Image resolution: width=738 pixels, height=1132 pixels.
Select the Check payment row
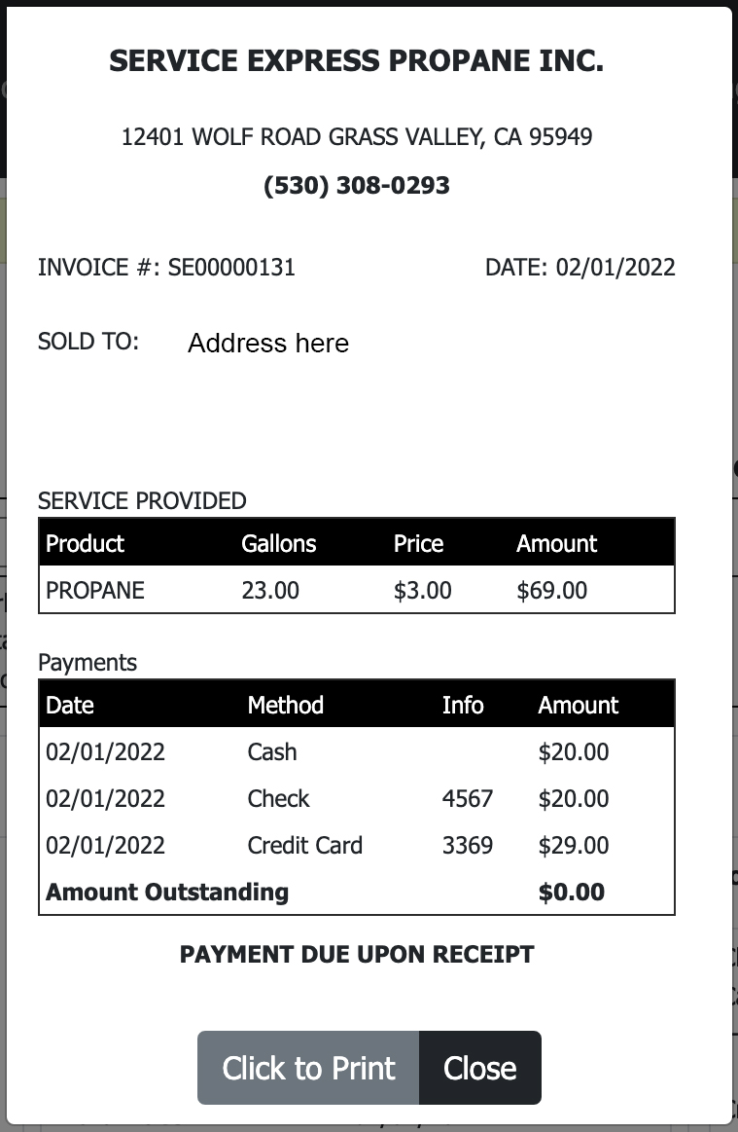[357, 798]
